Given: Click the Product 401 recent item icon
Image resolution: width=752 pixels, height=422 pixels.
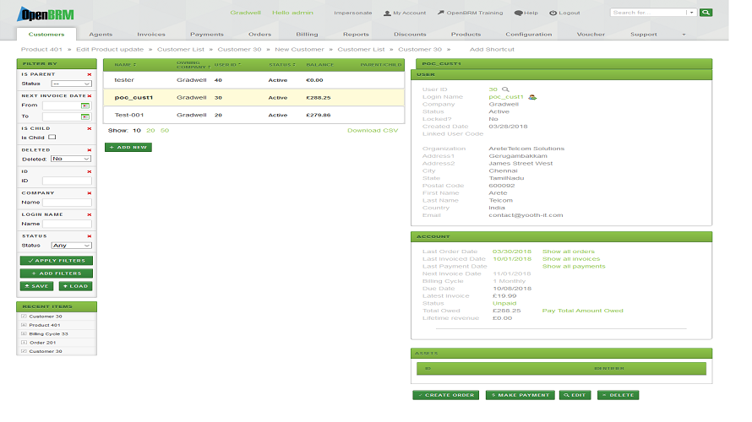Looking at the screenshot, I should pos(24,325).
